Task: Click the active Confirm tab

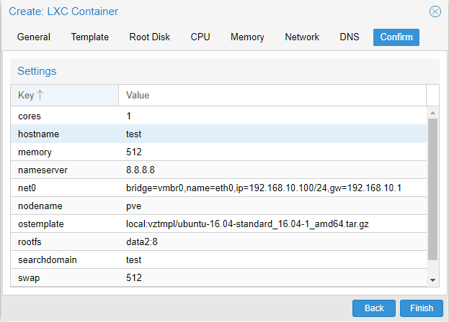Action: point(396,37)
